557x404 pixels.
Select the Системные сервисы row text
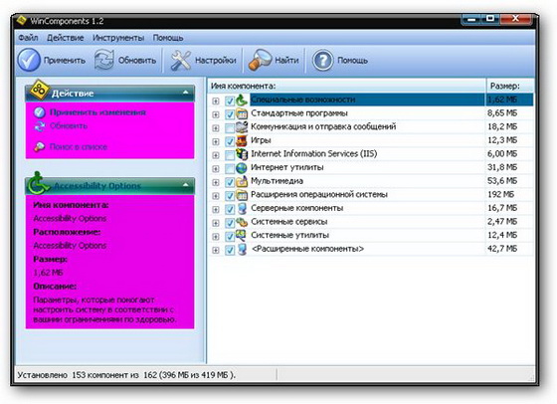[x=288, y=222]
